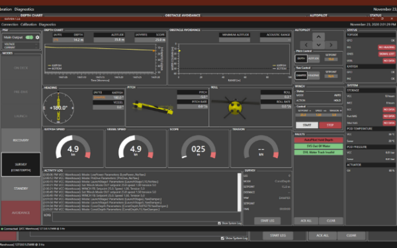This screenshot has width=397, height=248.
Task: Select the AutoPilot Hold Depth fault
Action: pyautogui.click(x=318, y=140)
